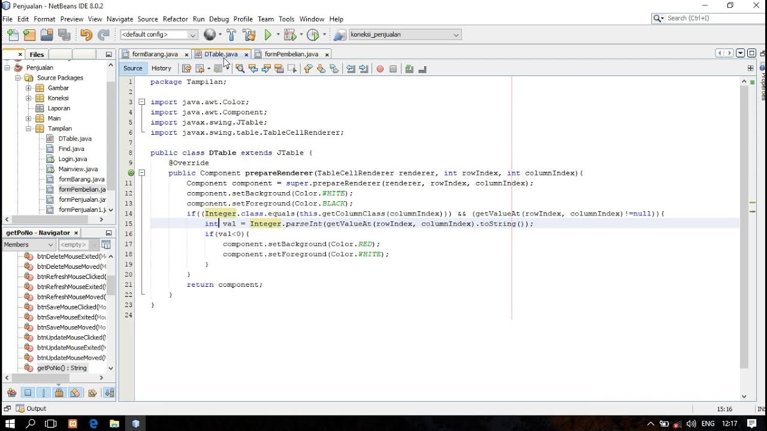Toggle Show Fields filter in Navigator
The width and height of the screenshot is (767, 431).
(x=28, y=393)
